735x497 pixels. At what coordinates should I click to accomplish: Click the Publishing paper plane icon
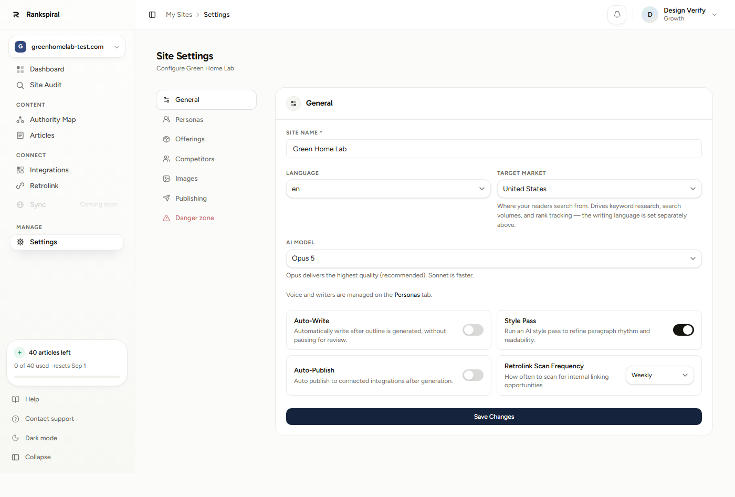[x=166, y=199]
